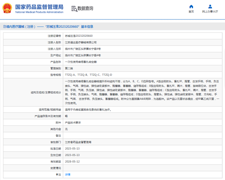Click the 结构及组成/主要组成成分 label
Screen dimensions: 225x180
click(46, 92)
